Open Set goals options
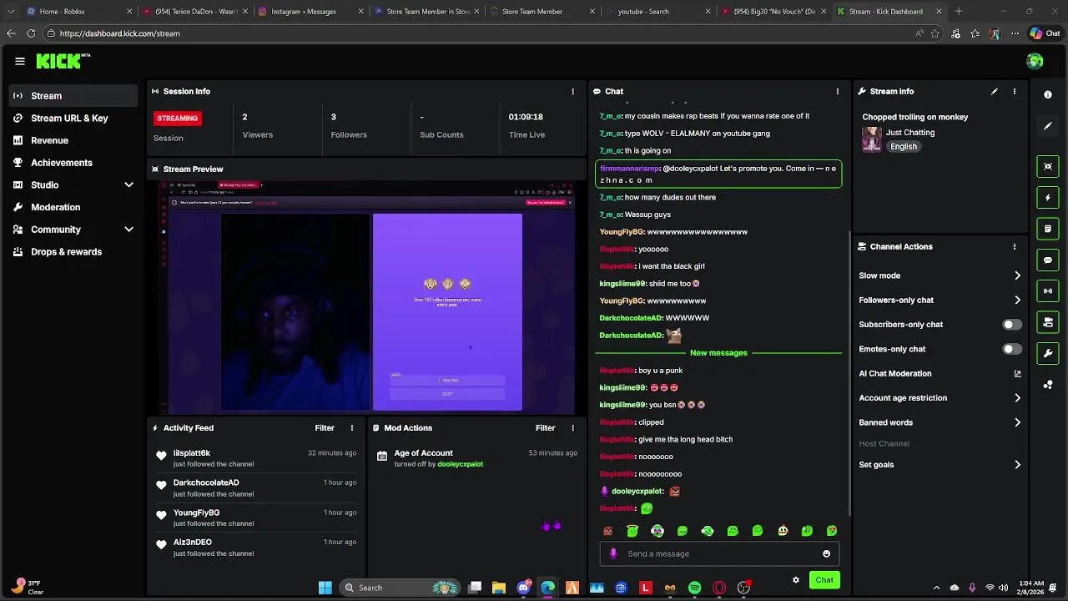The height and width of the screenshot is (601, 1068). click(x=940, y=465)
